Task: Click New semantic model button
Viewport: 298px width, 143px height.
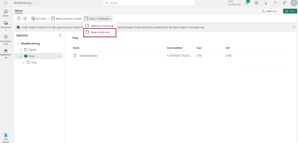Action: (x=66, y=19)
